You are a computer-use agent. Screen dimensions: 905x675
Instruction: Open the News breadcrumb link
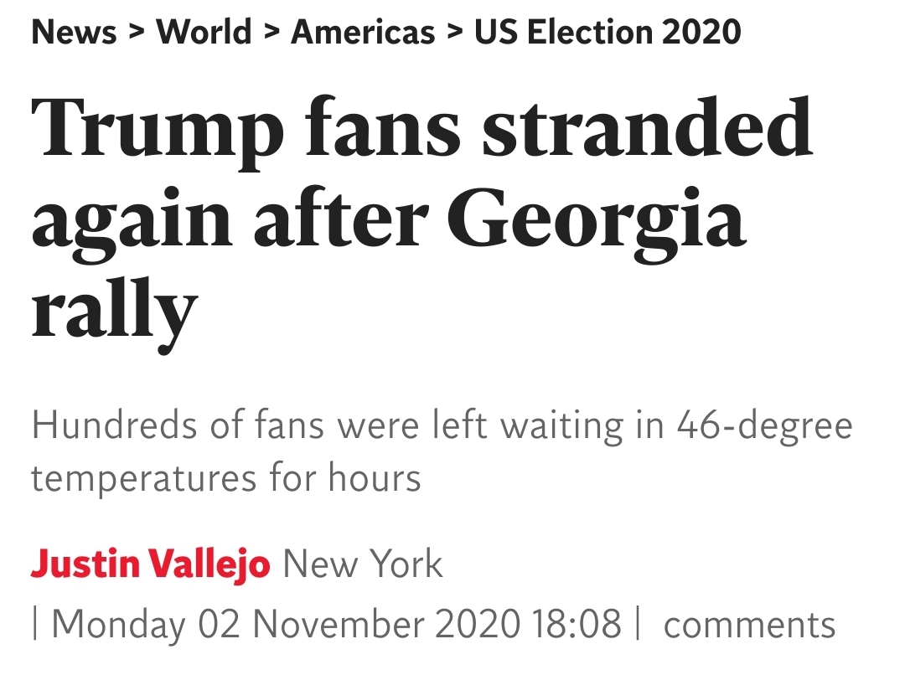coord(75,32)
